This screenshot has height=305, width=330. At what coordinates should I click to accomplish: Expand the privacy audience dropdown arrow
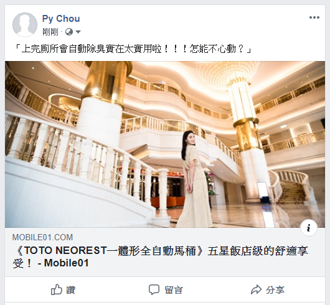pos(78,32)
